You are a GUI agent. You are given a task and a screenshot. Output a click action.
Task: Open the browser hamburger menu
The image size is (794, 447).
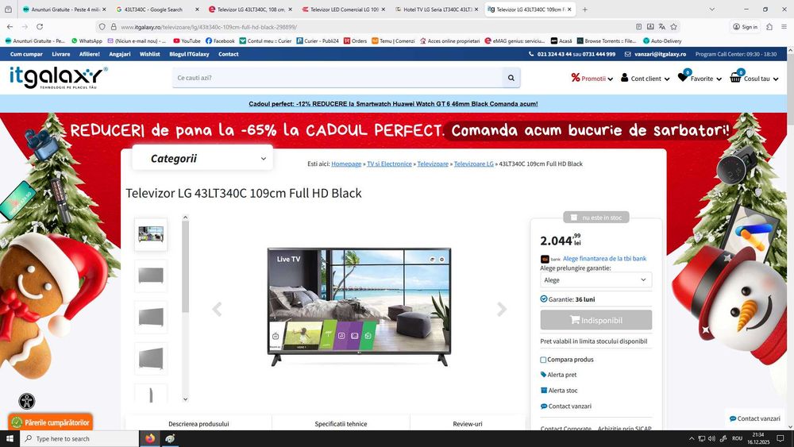pos(784,27)
